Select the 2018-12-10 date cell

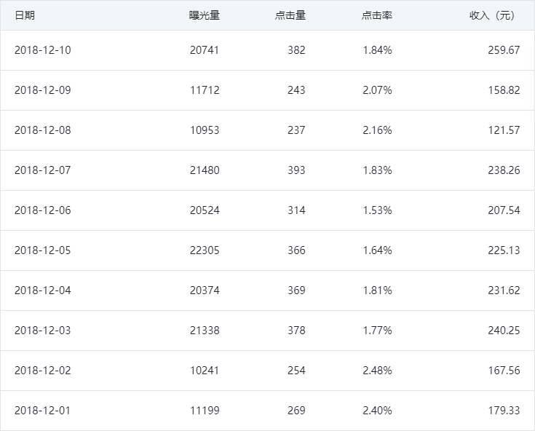(x=42, y=50)
